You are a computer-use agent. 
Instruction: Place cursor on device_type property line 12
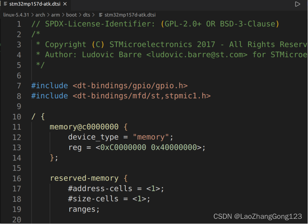coord(92,137)
